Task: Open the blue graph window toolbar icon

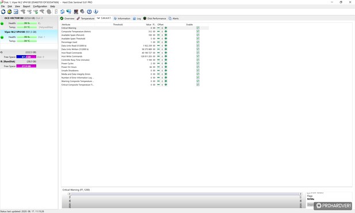Action: (x=16, y=11)
